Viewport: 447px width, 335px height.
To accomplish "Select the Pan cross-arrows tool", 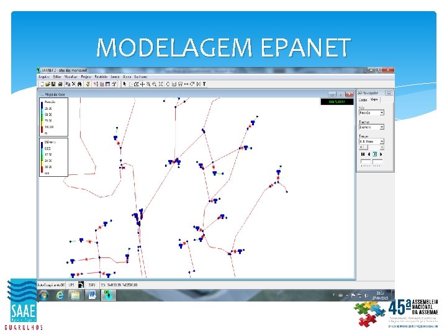I will pyautogui.click(x=142, y=84).
